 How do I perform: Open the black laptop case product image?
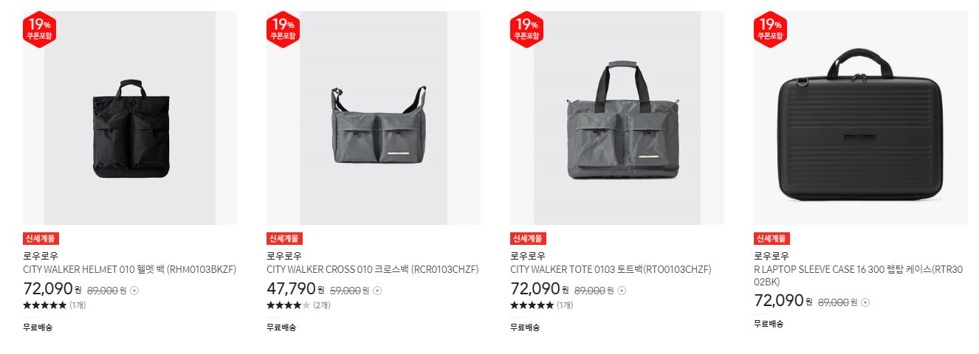click(861, 118)
